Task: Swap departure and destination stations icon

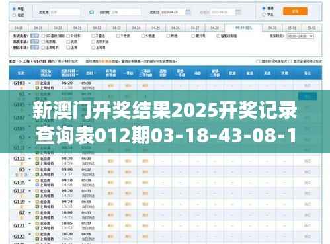Action: (x=91, y=12)
